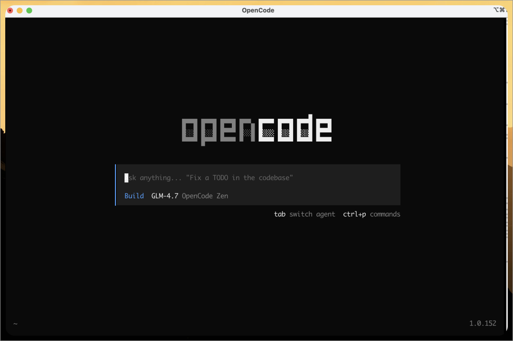Click the opencode ASCII logo
513x341 pixels.
(257, 130)
